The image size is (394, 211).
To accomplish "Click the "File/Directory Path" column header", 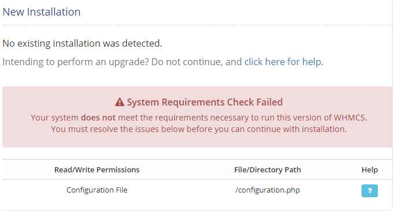I will (x=267, y=169).
